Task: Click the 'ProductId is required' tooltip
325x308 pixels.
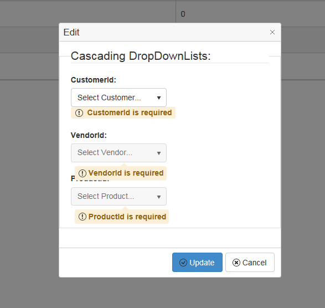Action: 122,217
